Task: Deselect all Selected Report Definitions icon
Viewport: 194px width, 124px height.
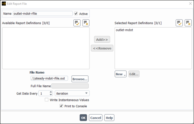Action: click(x=188, y=23)
